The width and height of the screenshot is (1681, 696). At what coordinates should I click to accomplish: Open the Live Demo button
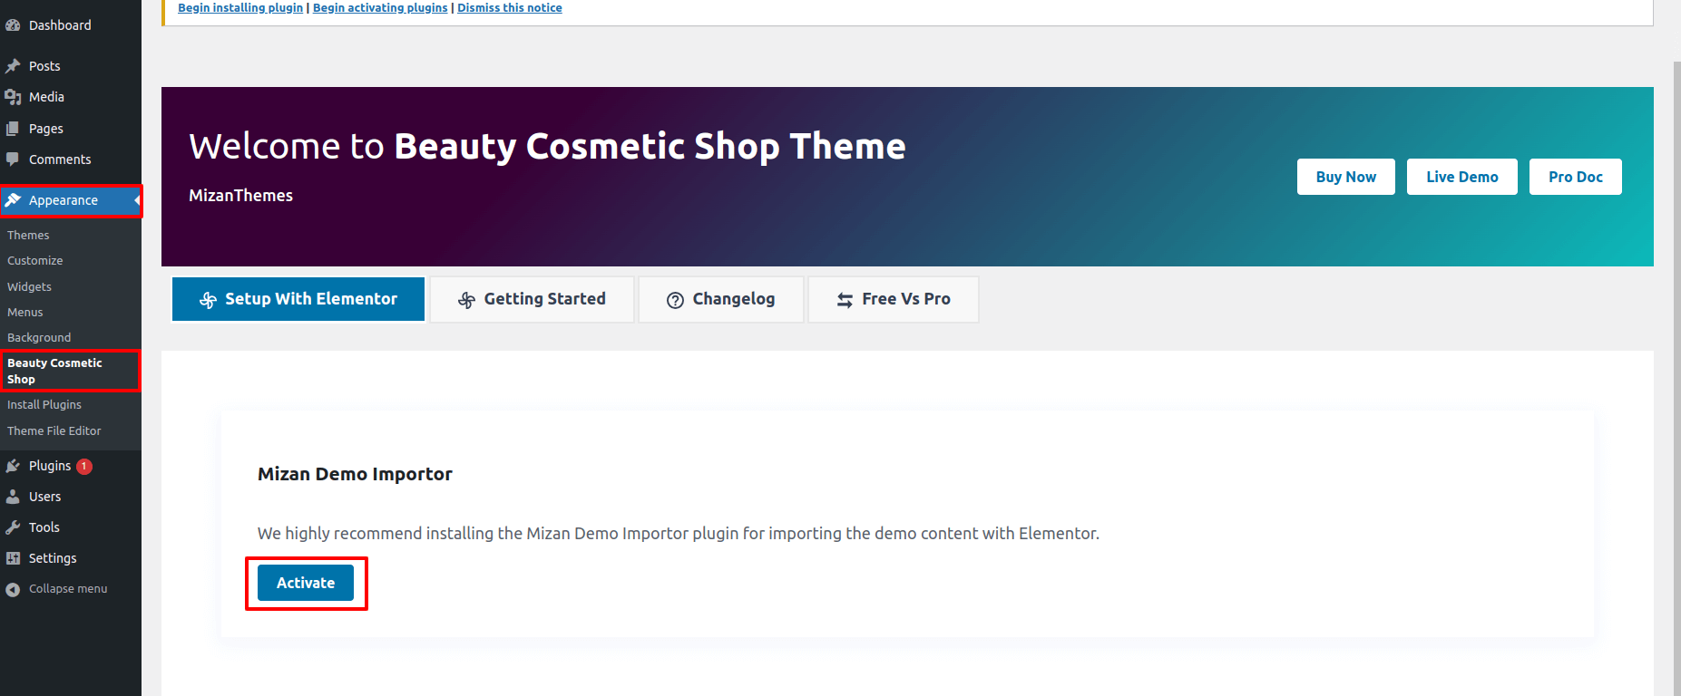1461,177
